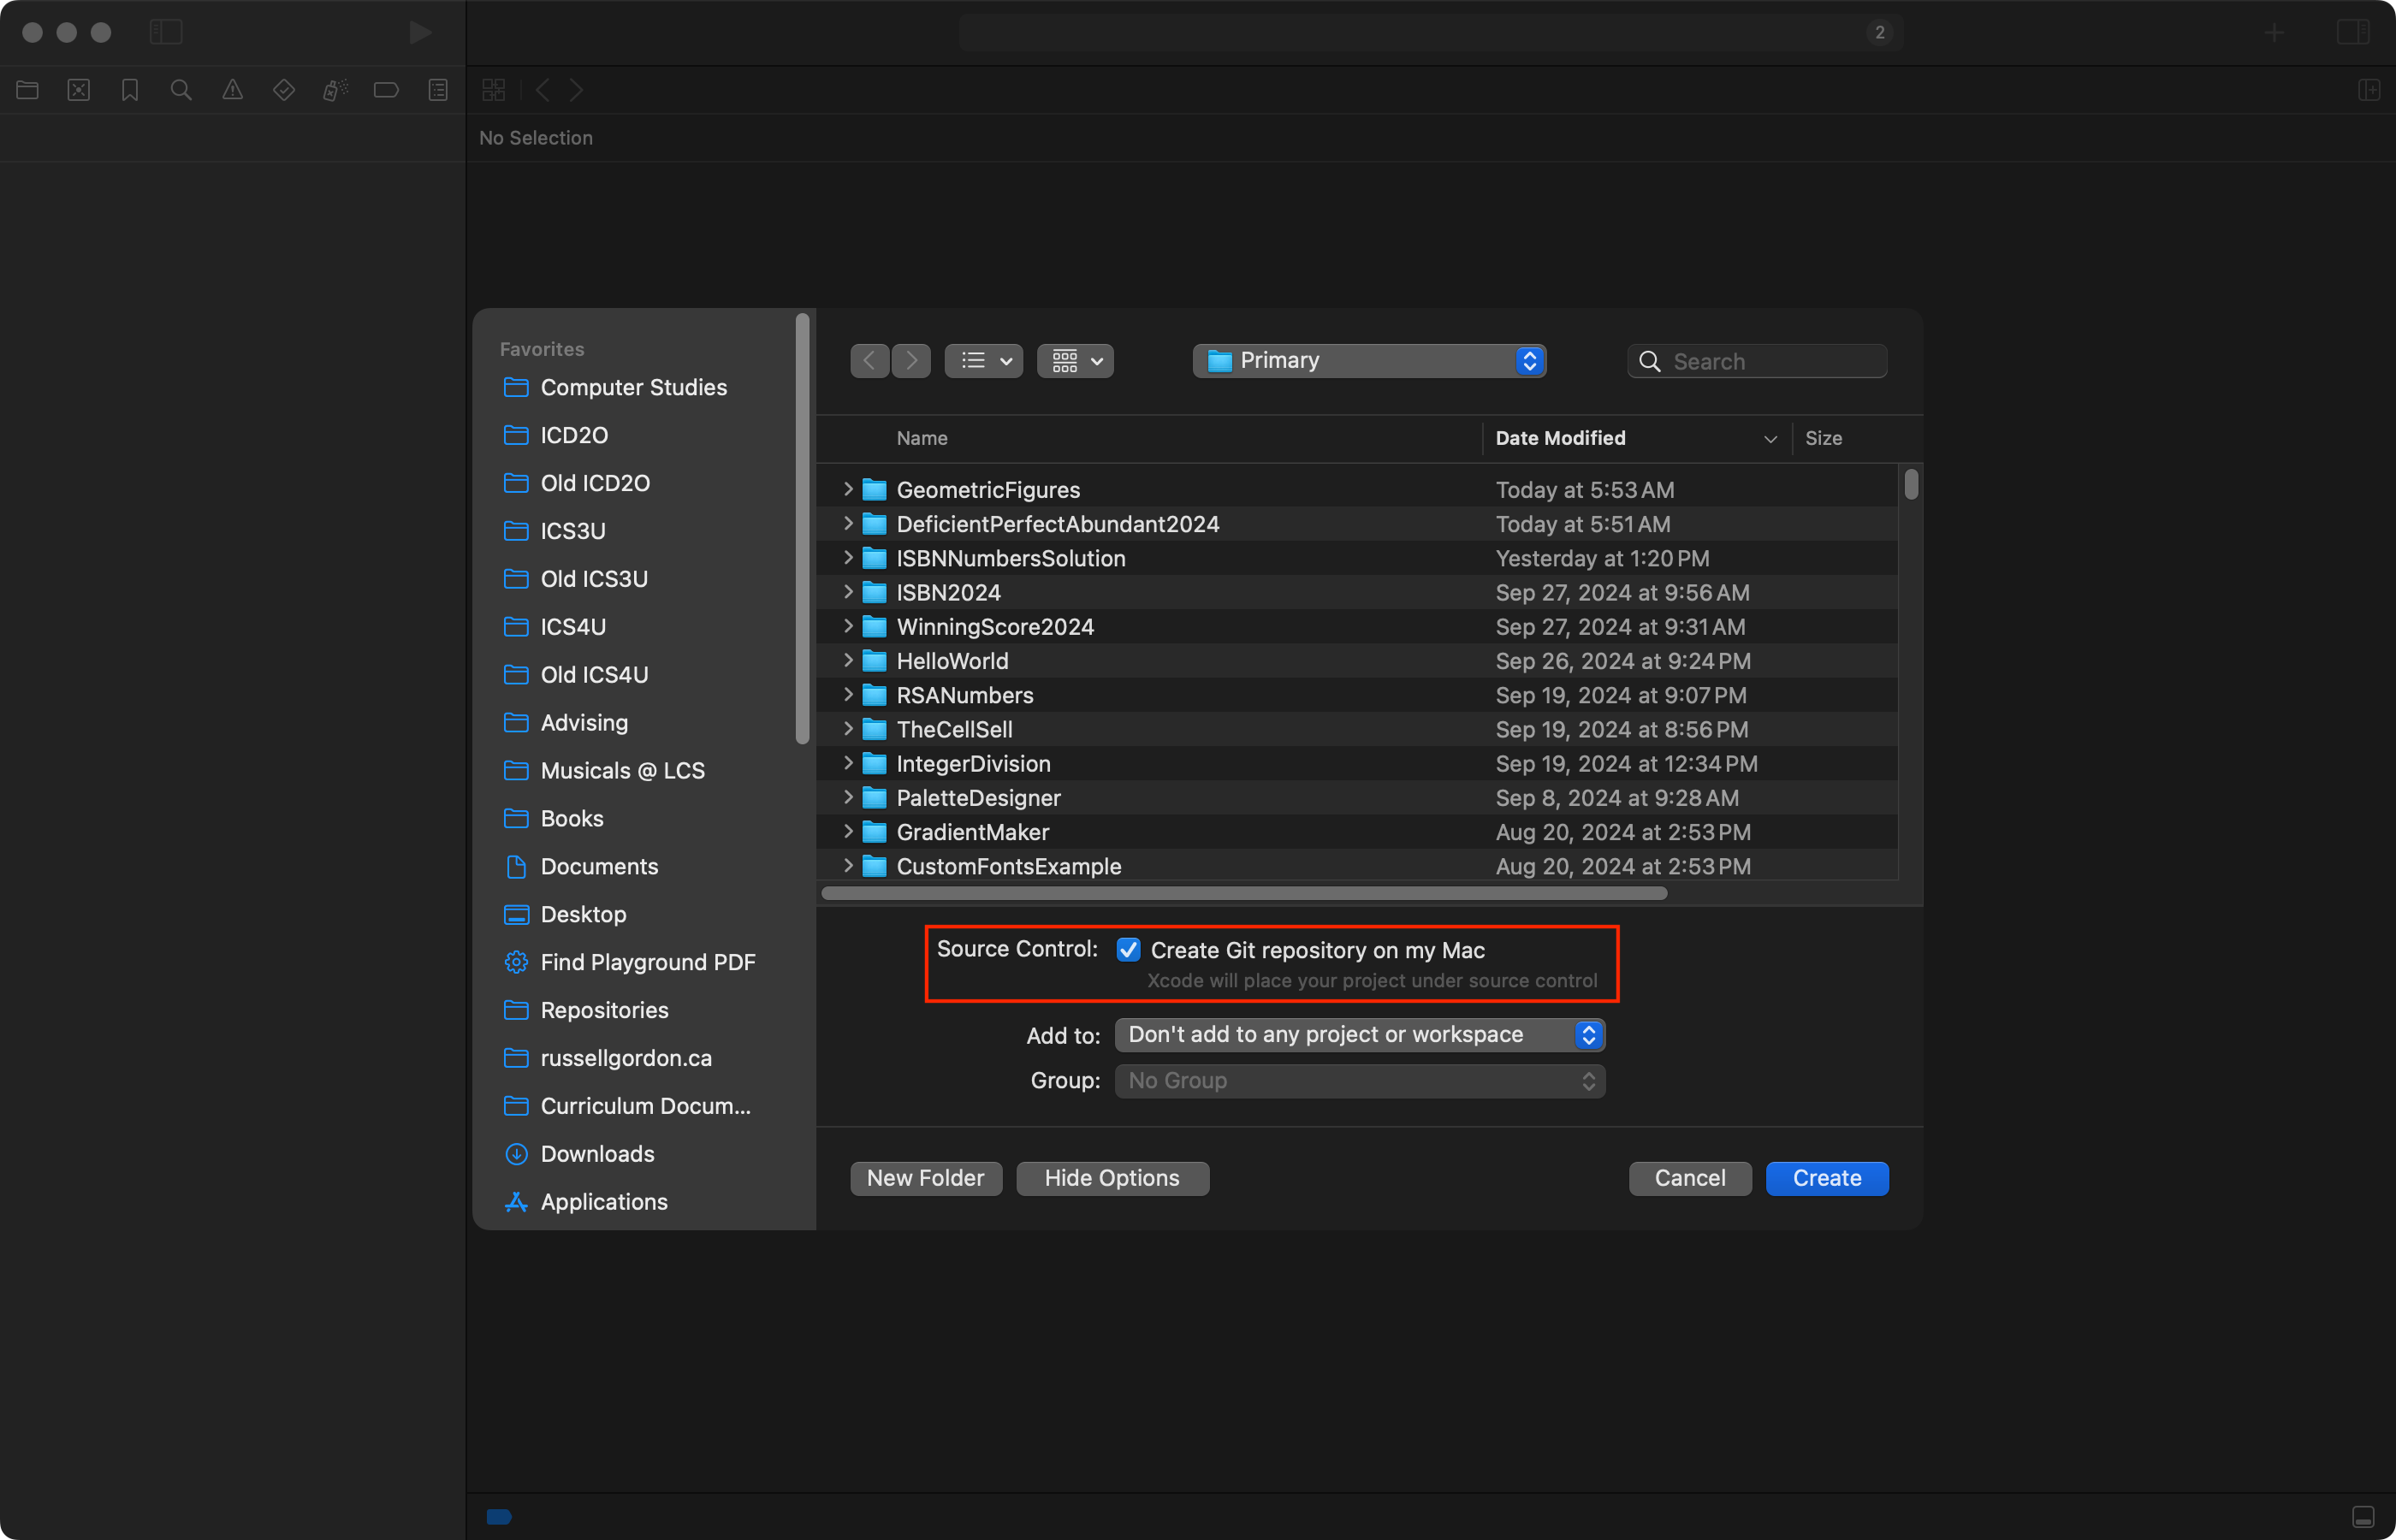Open the Find navigator magnifier icon
The height and width of the screenshot is (1540, 2396).
pyautogui.click(x=181, y=90)
